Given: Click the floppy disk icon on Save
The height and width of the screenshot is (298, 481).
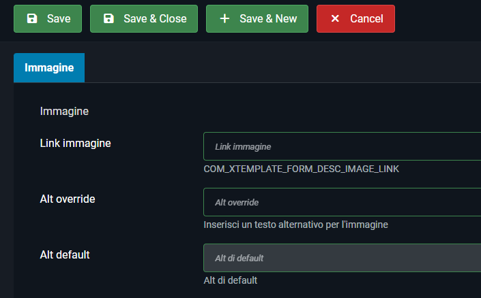Looking at the screenshot, I should point(32,19).
